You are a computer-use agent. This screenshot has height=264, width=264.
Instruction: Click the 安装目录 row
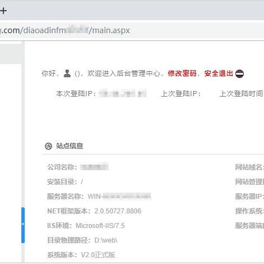point(65,181)
